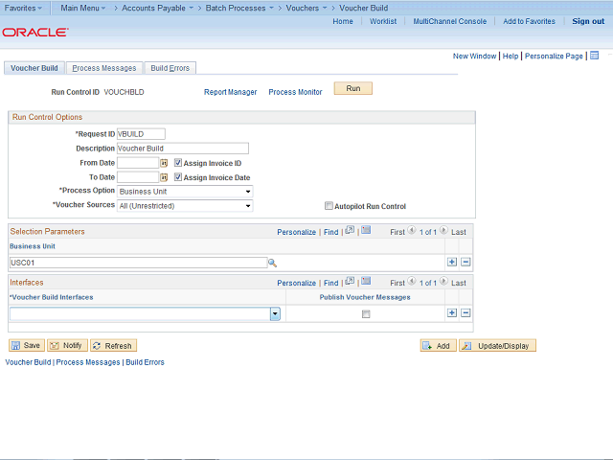Expand Accounts Payable breadcrumb menu

pos(157,8)
